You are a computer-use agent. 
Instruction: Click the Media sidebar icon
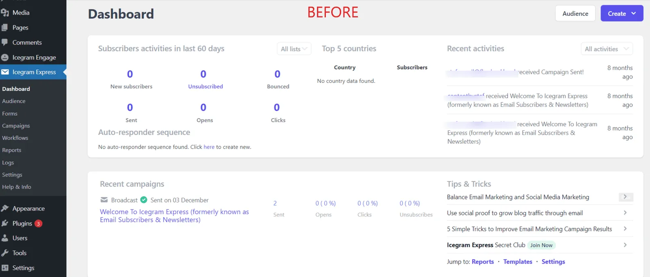point(5,13)
